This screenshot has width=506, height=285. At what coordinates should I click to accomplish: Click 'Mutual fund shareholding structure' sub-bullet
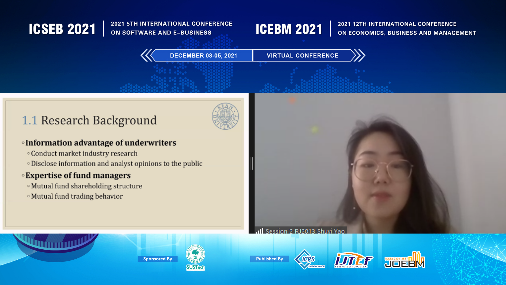coord(86,186)
